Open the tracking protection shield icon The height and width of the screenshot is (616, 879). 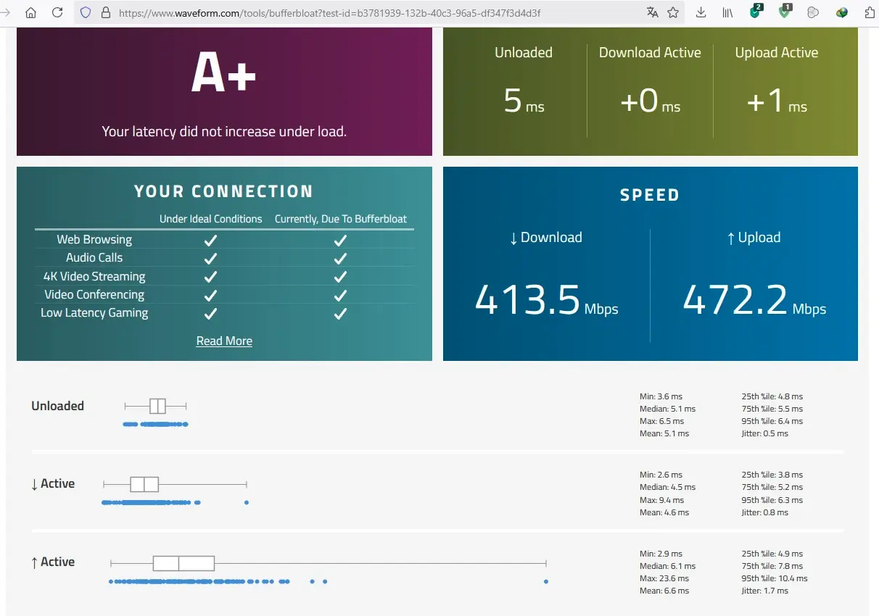pos(86,12)
